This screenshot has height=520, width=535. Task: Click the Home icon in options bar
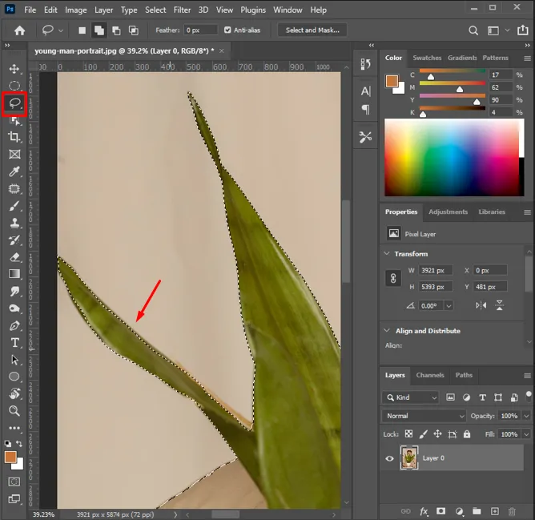click(19, 30)
